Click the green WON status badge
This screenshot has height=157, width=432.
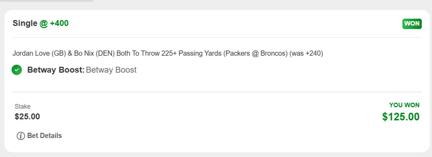(412, 24)
